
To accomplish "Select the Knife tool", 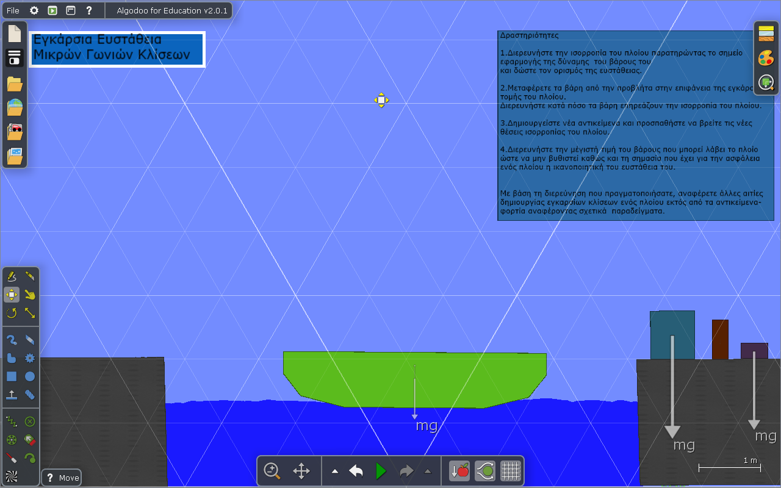I will 30,277.
